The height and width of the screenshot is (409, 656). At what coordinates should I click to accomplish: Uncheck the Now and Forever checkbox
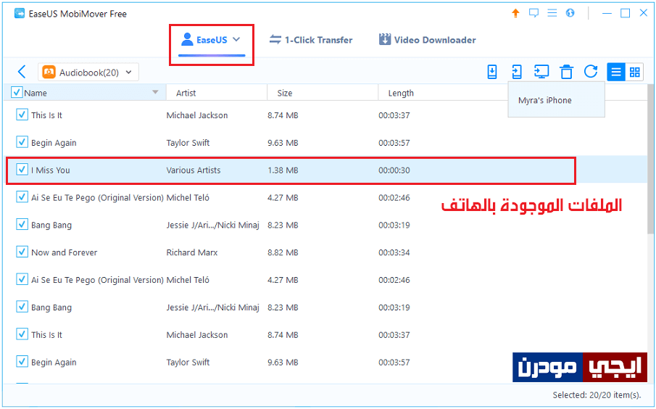click(x=22, y=252)
